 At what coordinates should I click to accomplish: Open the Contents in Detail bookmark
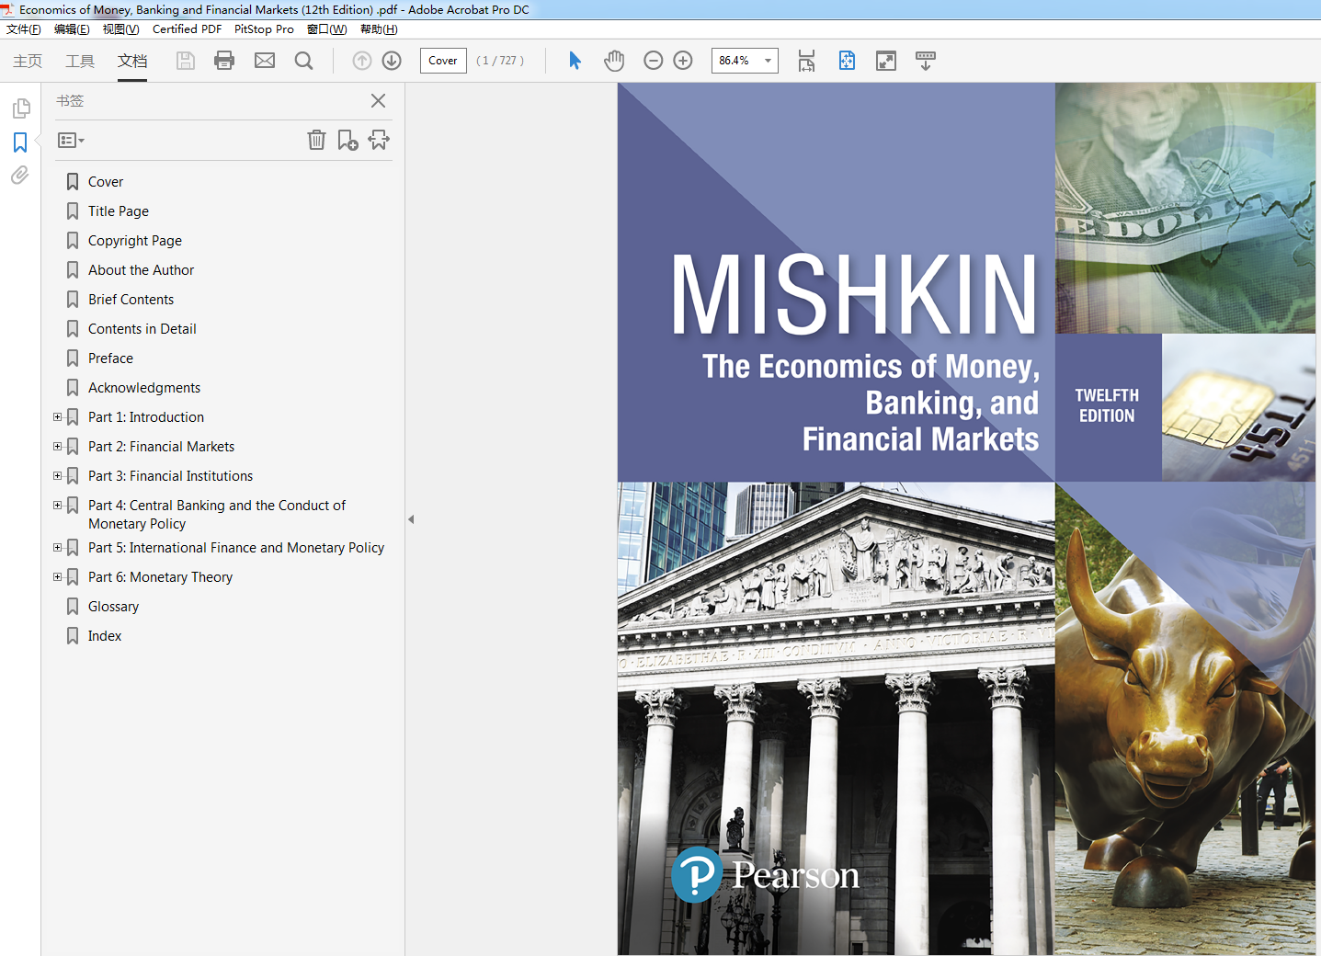point(142,329)
